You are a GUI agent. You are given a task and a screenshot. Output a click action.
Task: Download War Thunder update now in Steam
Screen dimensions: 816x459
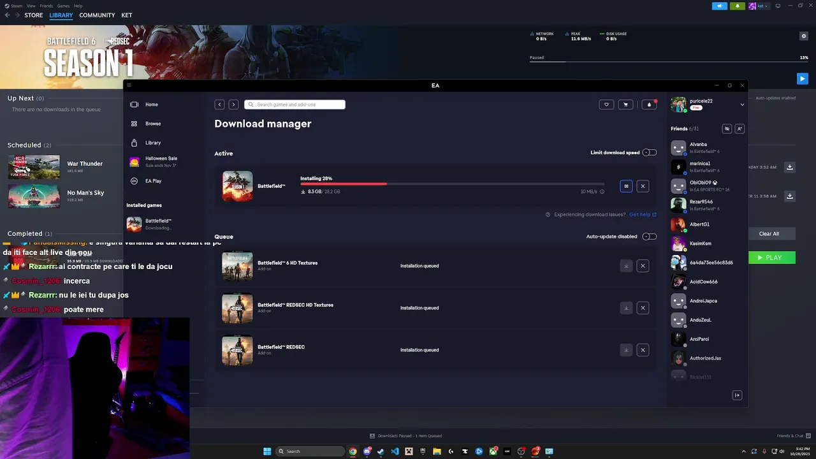790,167
